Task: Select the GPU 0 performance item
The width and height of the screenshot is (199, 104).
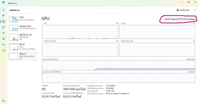Action: click(x=23, y=56)
